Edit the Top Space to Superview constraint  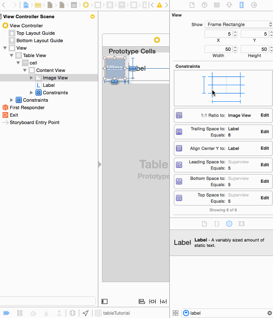[x=265, y=198]
